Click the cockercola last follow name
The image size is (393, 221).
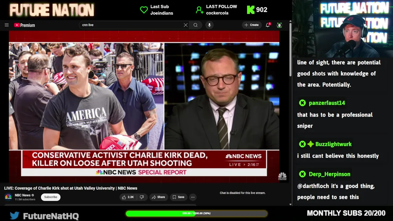(217, 13)
